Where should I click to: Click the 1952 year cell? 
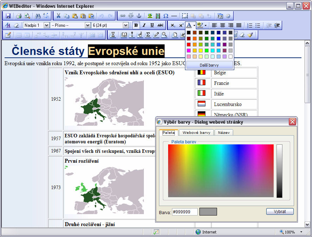(x=56, y=99)
